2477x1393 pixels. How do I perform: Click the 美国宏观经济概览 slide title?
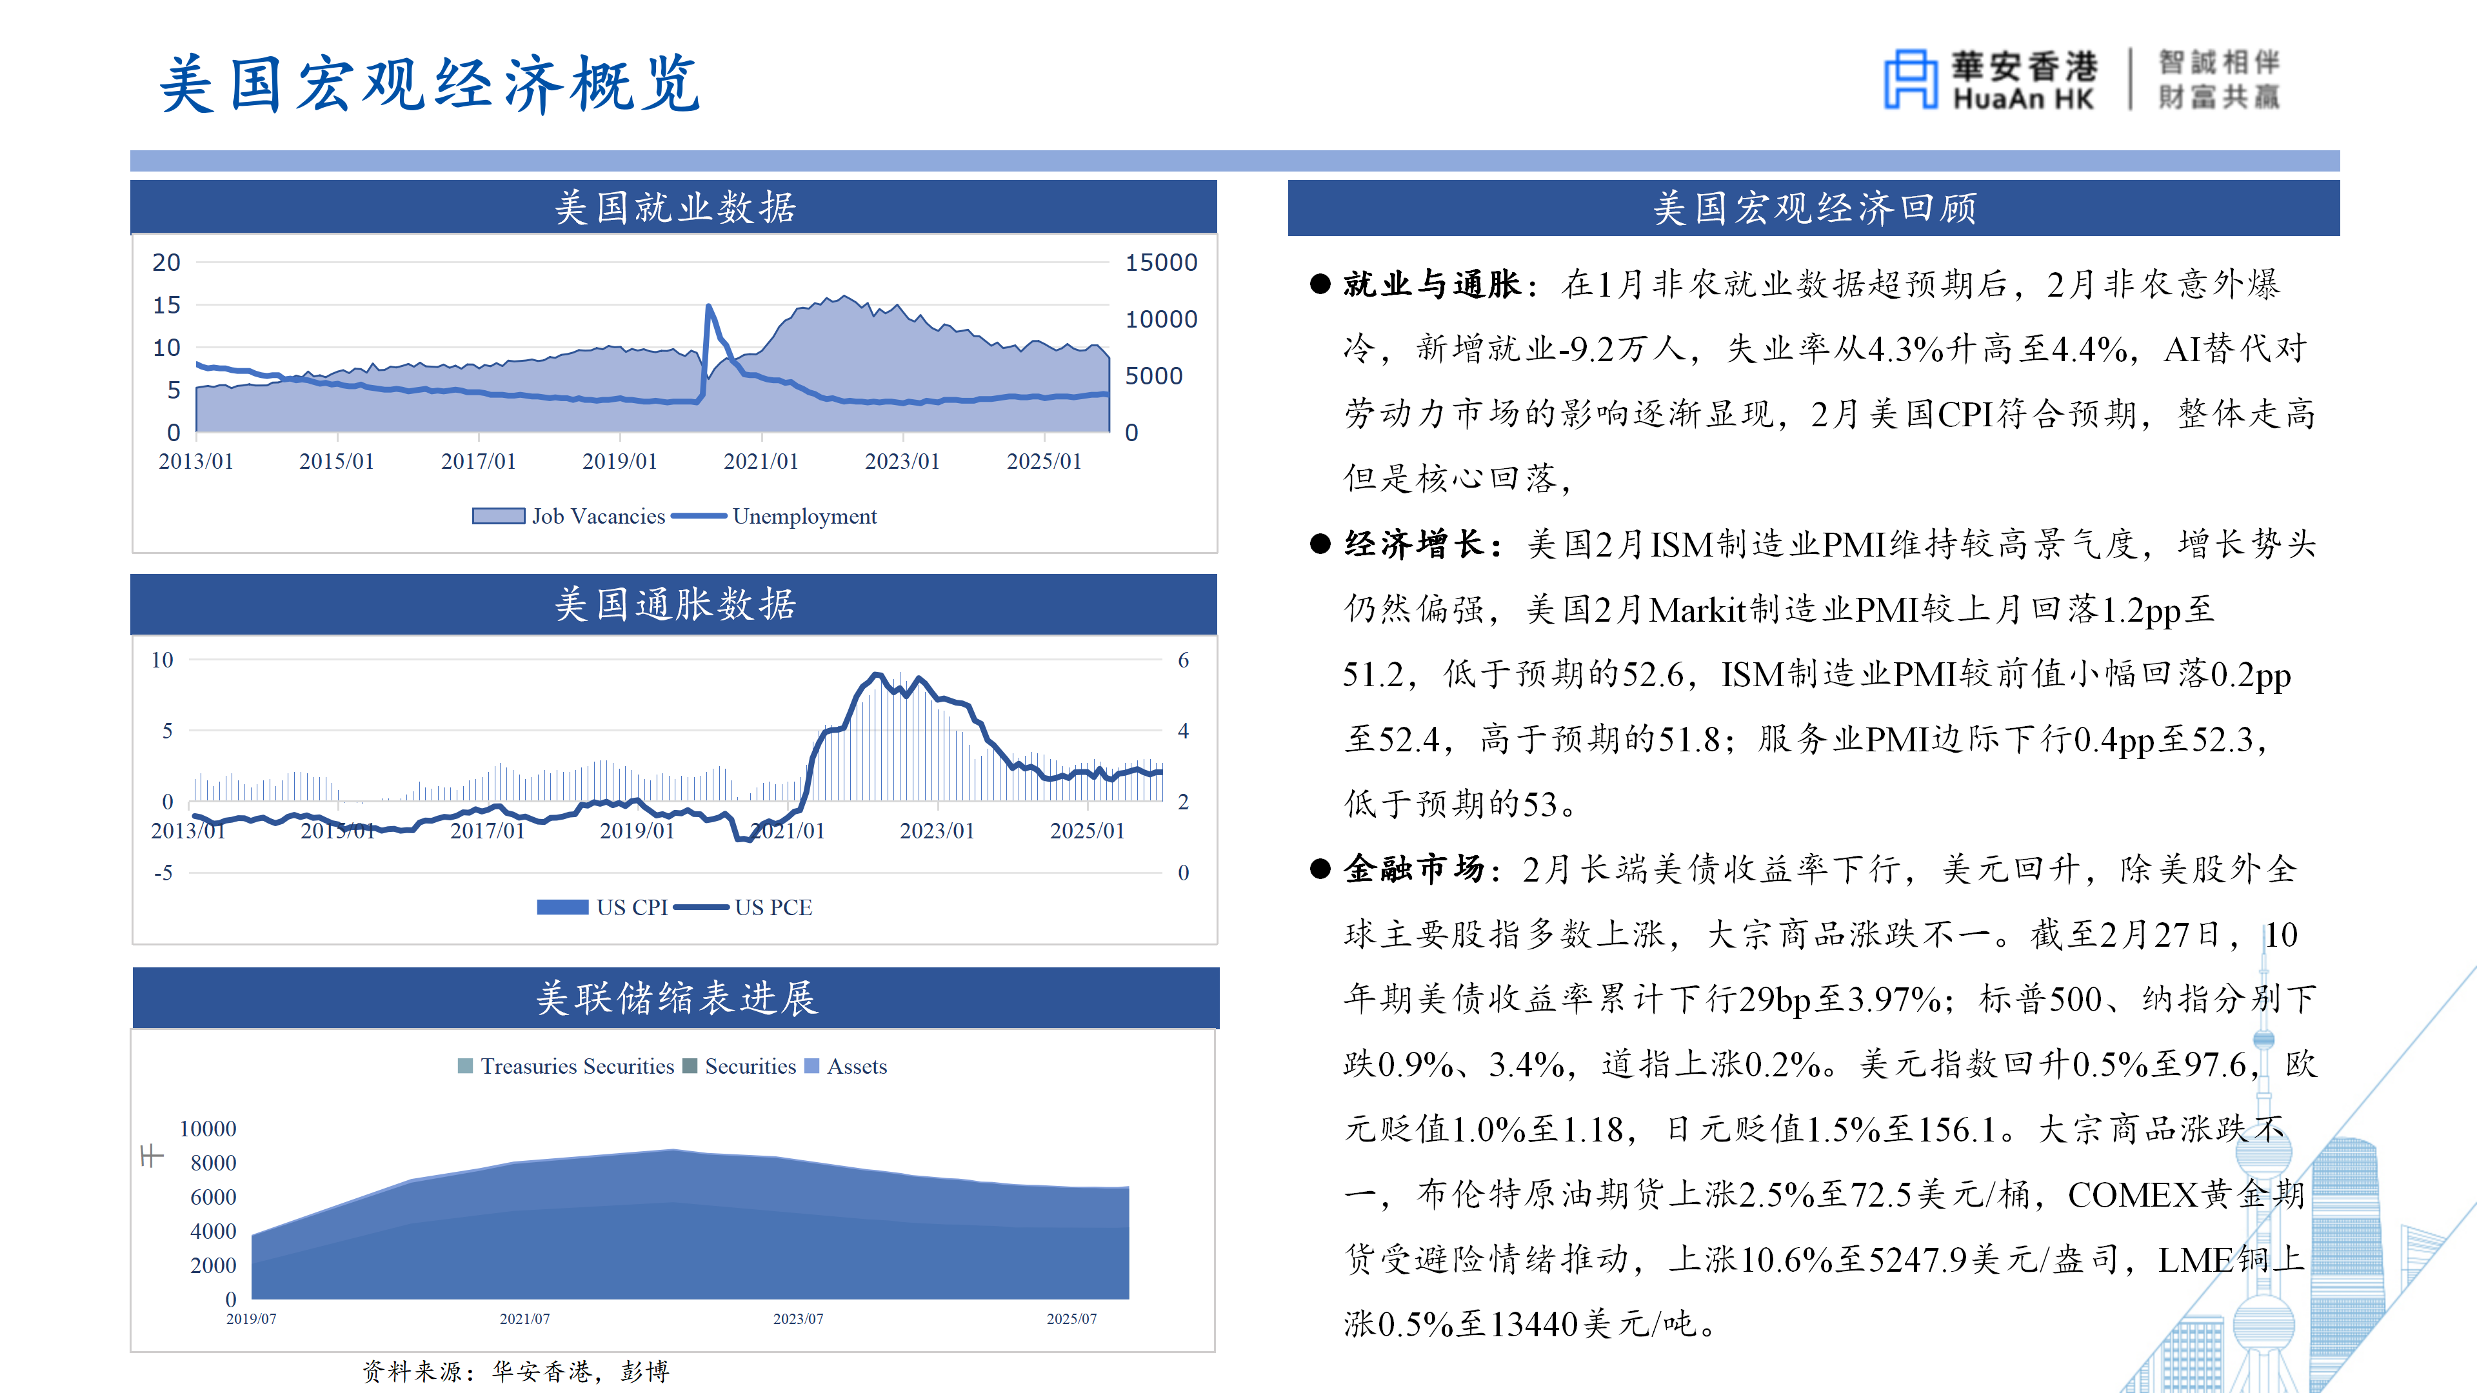(430, 84)
